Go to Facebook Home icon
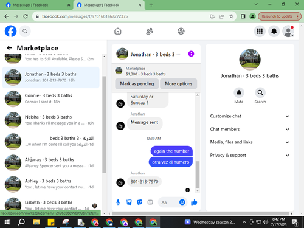 point(118,31)
